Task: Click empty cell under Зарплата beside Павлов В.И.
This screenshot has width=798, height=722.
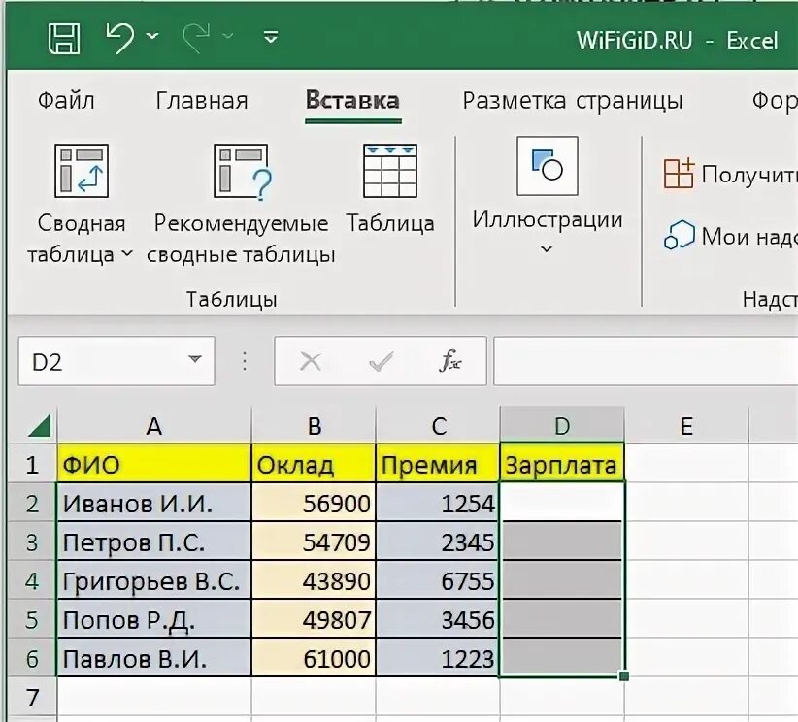Action: point(562,657)
